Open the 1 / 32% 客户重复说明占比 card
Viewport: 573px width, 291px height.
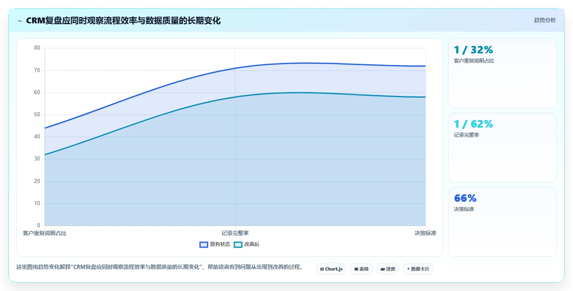click(502, 73)
